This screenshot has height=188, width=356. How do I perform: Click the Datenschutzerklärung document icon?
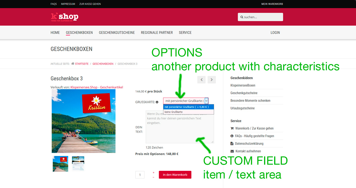pyautogui.click(x=232, y=144)
